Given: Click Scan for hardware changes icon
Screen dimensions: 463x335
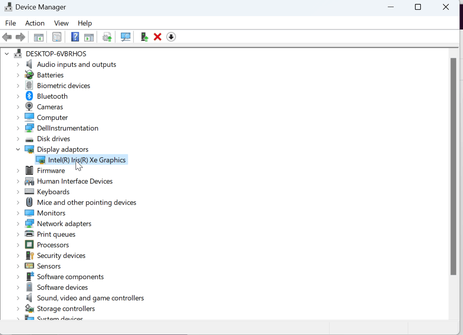Looking at the screenshot, I should [x=126, y=37].
